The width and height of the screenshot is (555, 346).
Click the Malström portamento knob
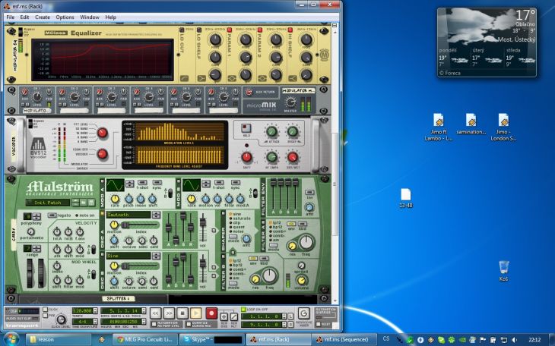pyautogui.click(x=31, y=231)
